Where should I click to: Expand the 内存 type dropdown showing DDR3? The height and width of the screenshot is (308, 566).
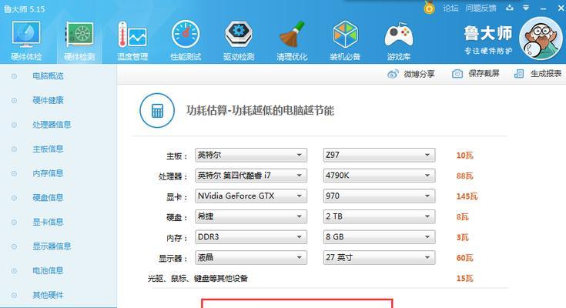click(x=251, y=237)
